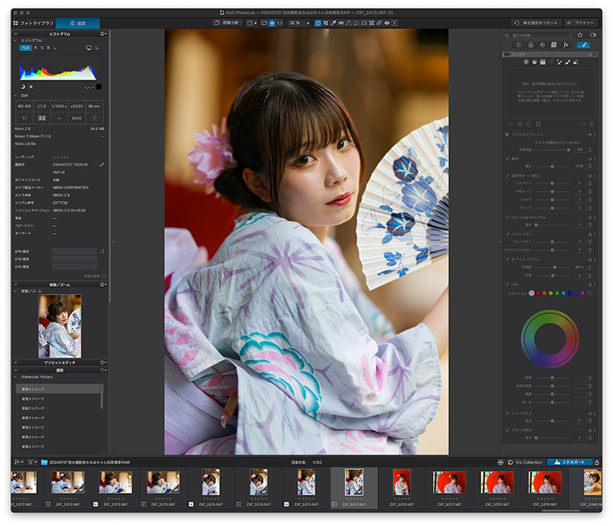The height and width of the screenshot is (526, 613).
Task: Toggle shadow clipping moon icon
Action: [23, 87]
